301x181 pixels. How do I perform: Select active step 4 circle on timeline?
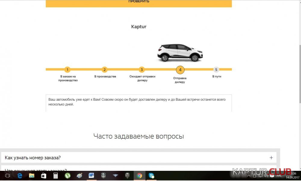(180, 70)
